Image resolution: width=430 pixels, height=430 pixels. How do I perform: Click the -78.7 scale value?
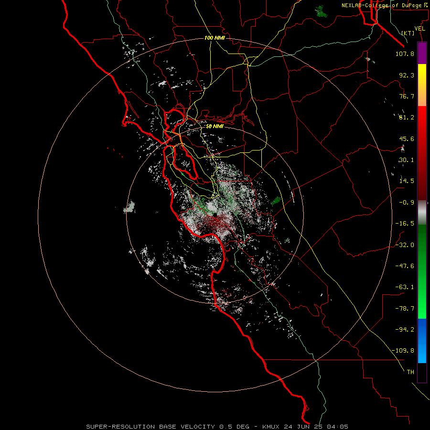(x=405, y=309)
